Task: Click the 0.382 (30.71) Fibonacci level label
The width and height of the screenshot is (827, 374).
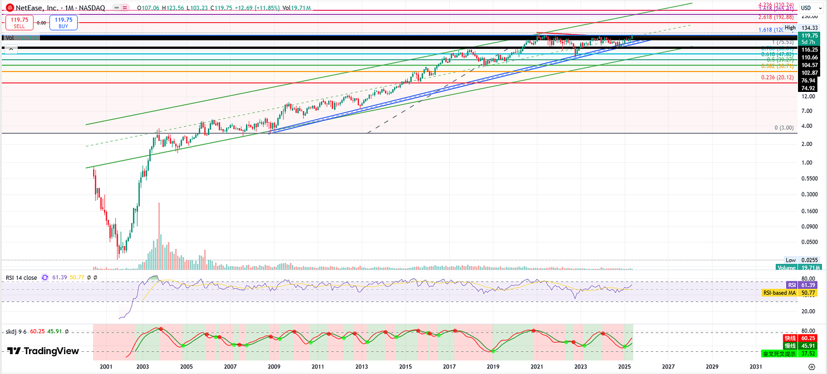Action: pos(778,66)
